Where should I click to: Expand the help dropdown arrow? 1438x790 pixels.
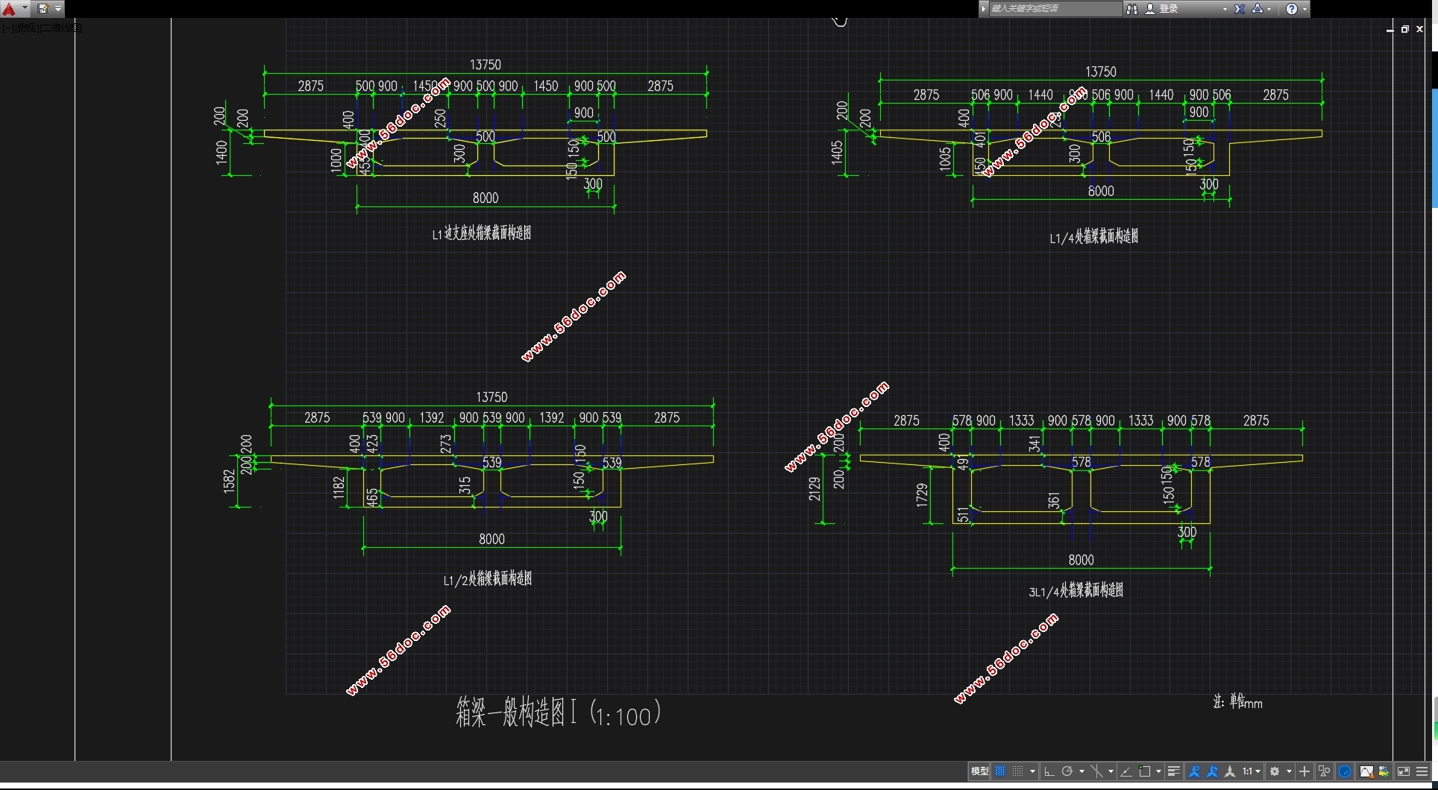coord(1304,9)
